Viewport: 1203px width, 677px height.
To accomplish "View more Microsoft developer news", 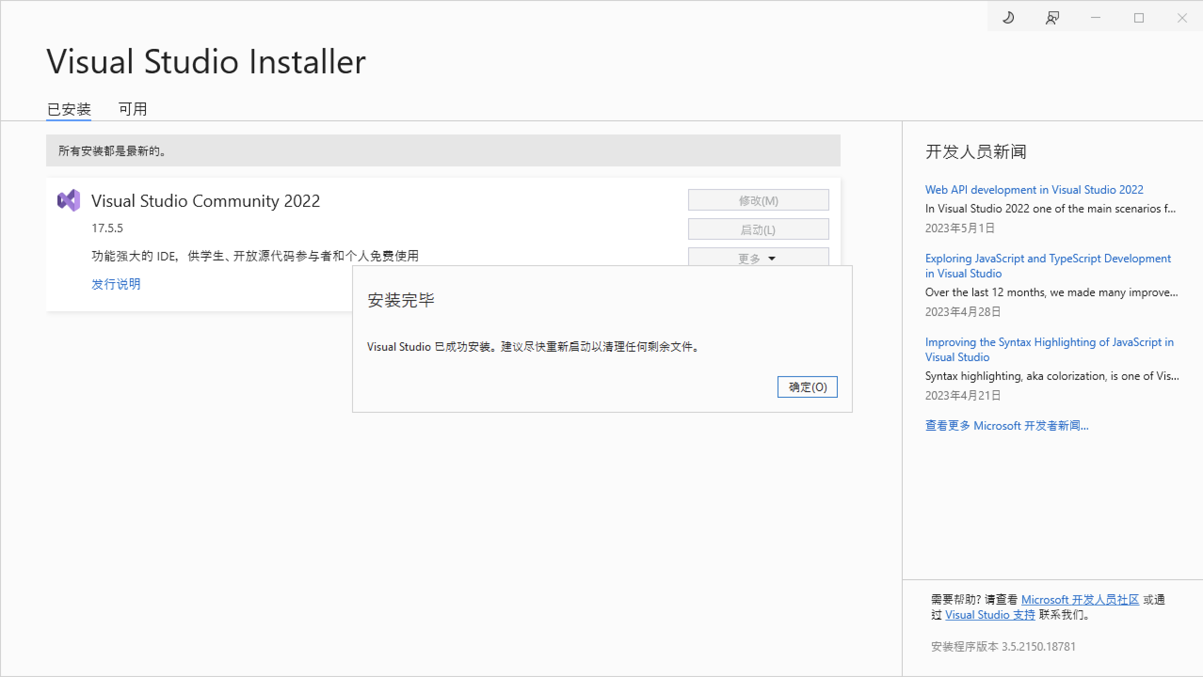I will coord(1007,425).
